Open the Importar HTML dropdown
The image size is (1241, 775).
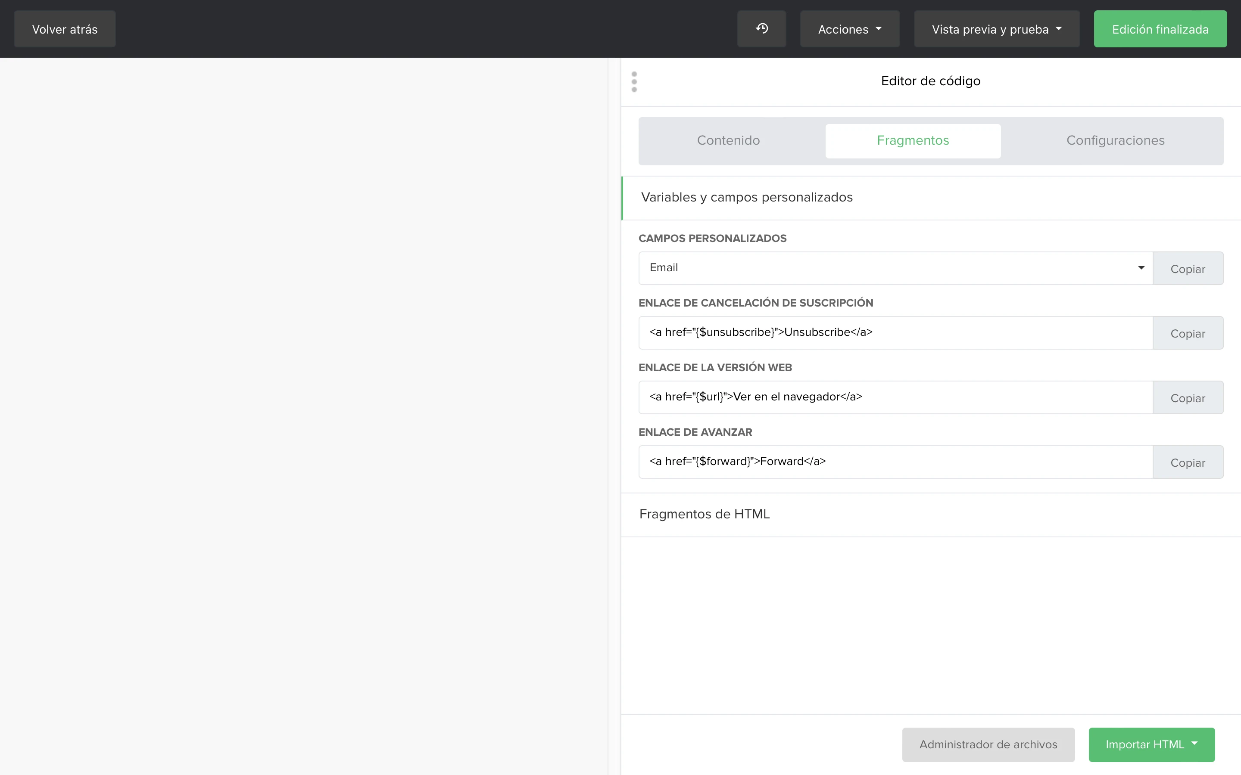point(1151,744)
